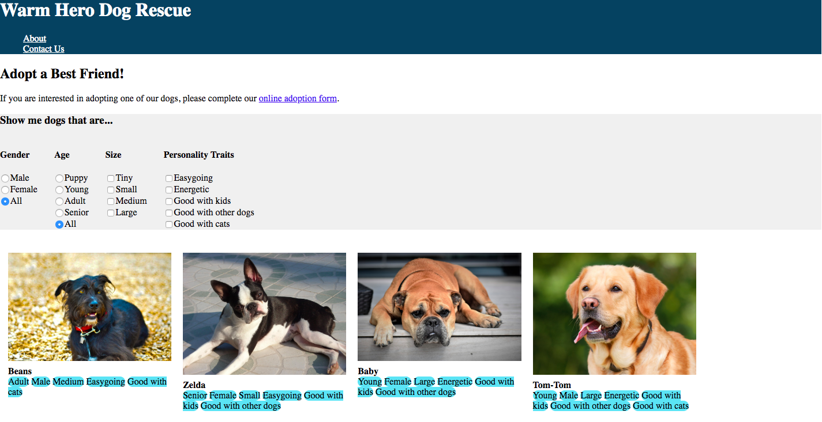Viewport: 822px width, 422px height.
Task: Click the Energetic tag under Baby
Action: (x=455, y=382)
